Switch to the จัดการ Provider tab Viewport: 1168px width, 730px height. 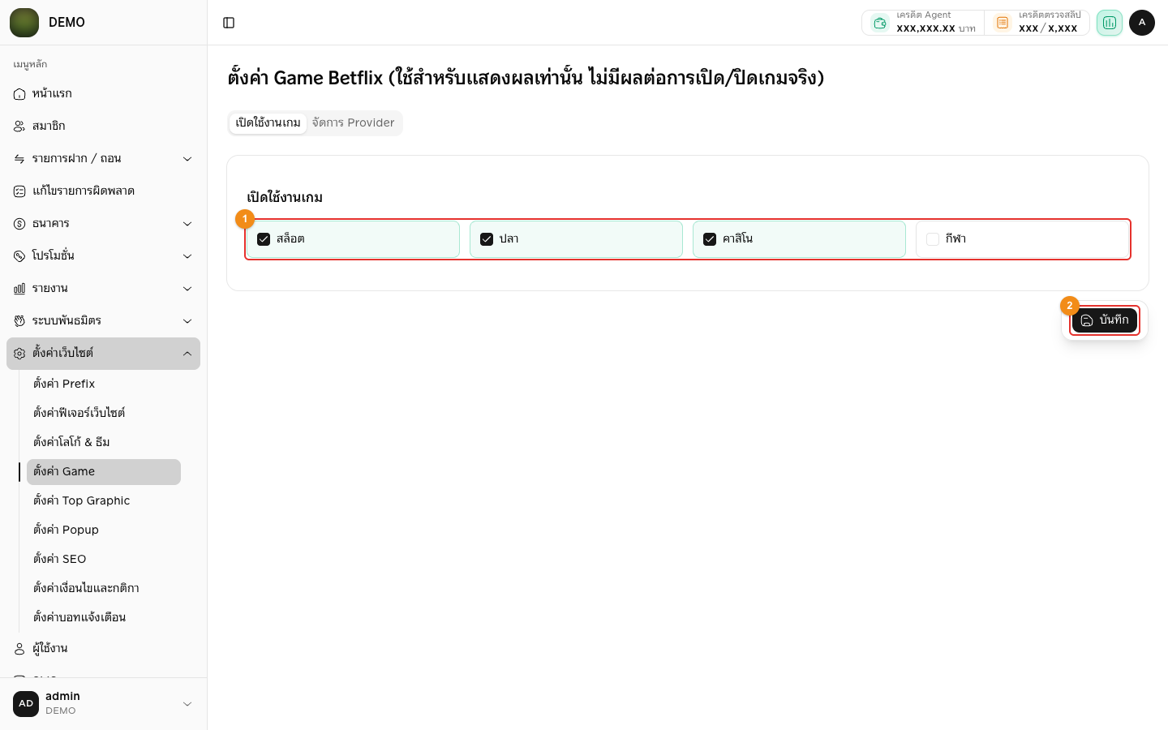[x=354, y=123]
